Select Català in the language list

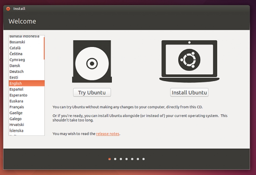click(26, 48)
